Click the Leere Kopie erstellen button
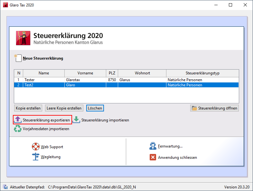Image resolution: width=253 pixels, height=191 pixels. click(x=64, y=108)
